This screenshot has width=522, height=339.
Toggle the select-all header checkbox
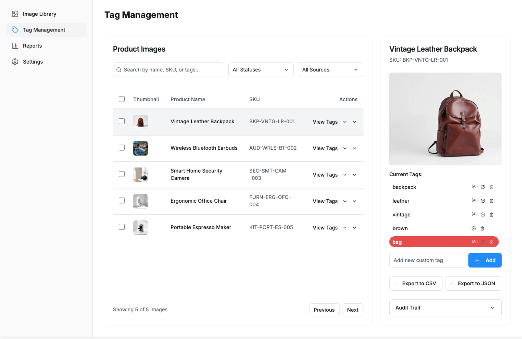(122, 99)
